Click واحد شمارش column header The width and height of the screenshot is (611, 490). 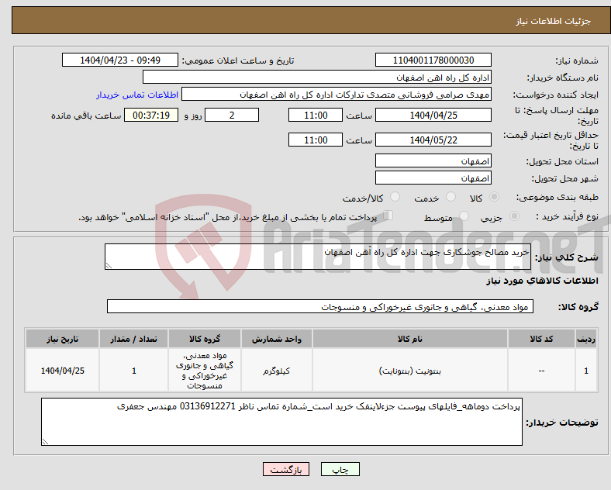point(276,339)
